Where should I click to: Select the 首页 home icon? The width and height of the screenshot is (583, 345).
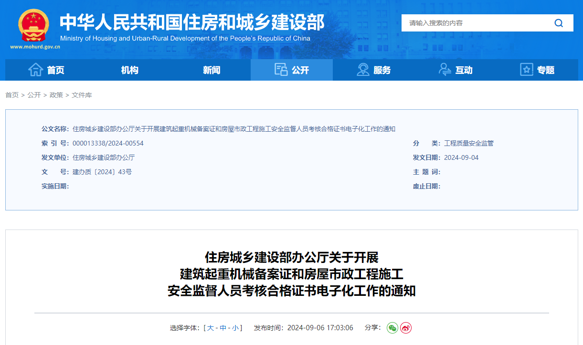pyautogui.click(x=36, y=69)
